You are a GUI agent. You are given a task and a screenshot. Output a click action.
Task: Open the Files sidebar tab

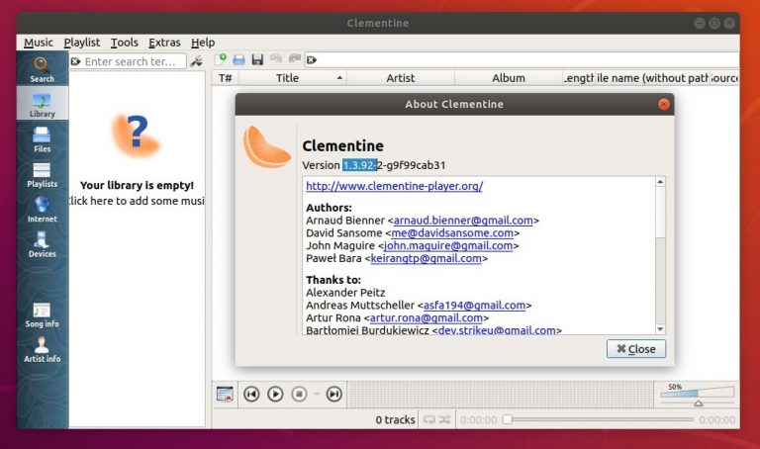tap(42, 139)
